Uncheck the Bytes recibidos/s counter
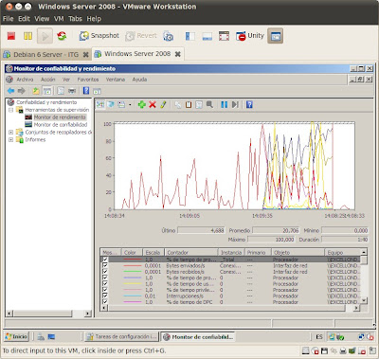 [105, 272]
